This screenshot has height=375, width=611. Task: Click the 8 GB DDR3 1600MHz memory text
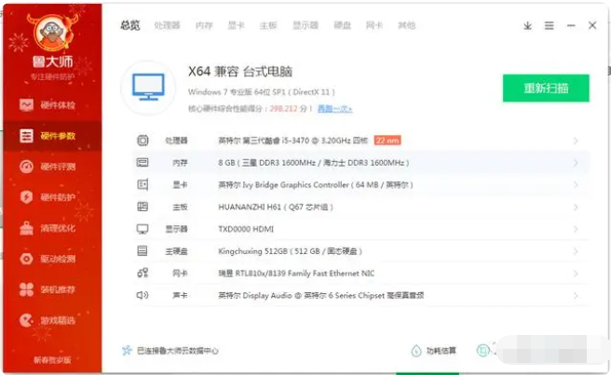click(313, 163)
